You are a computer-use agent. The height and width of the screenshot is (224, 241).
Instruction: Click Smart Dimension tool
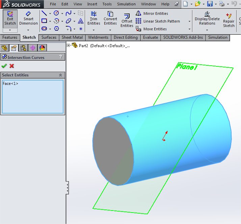tap(28, 18)
